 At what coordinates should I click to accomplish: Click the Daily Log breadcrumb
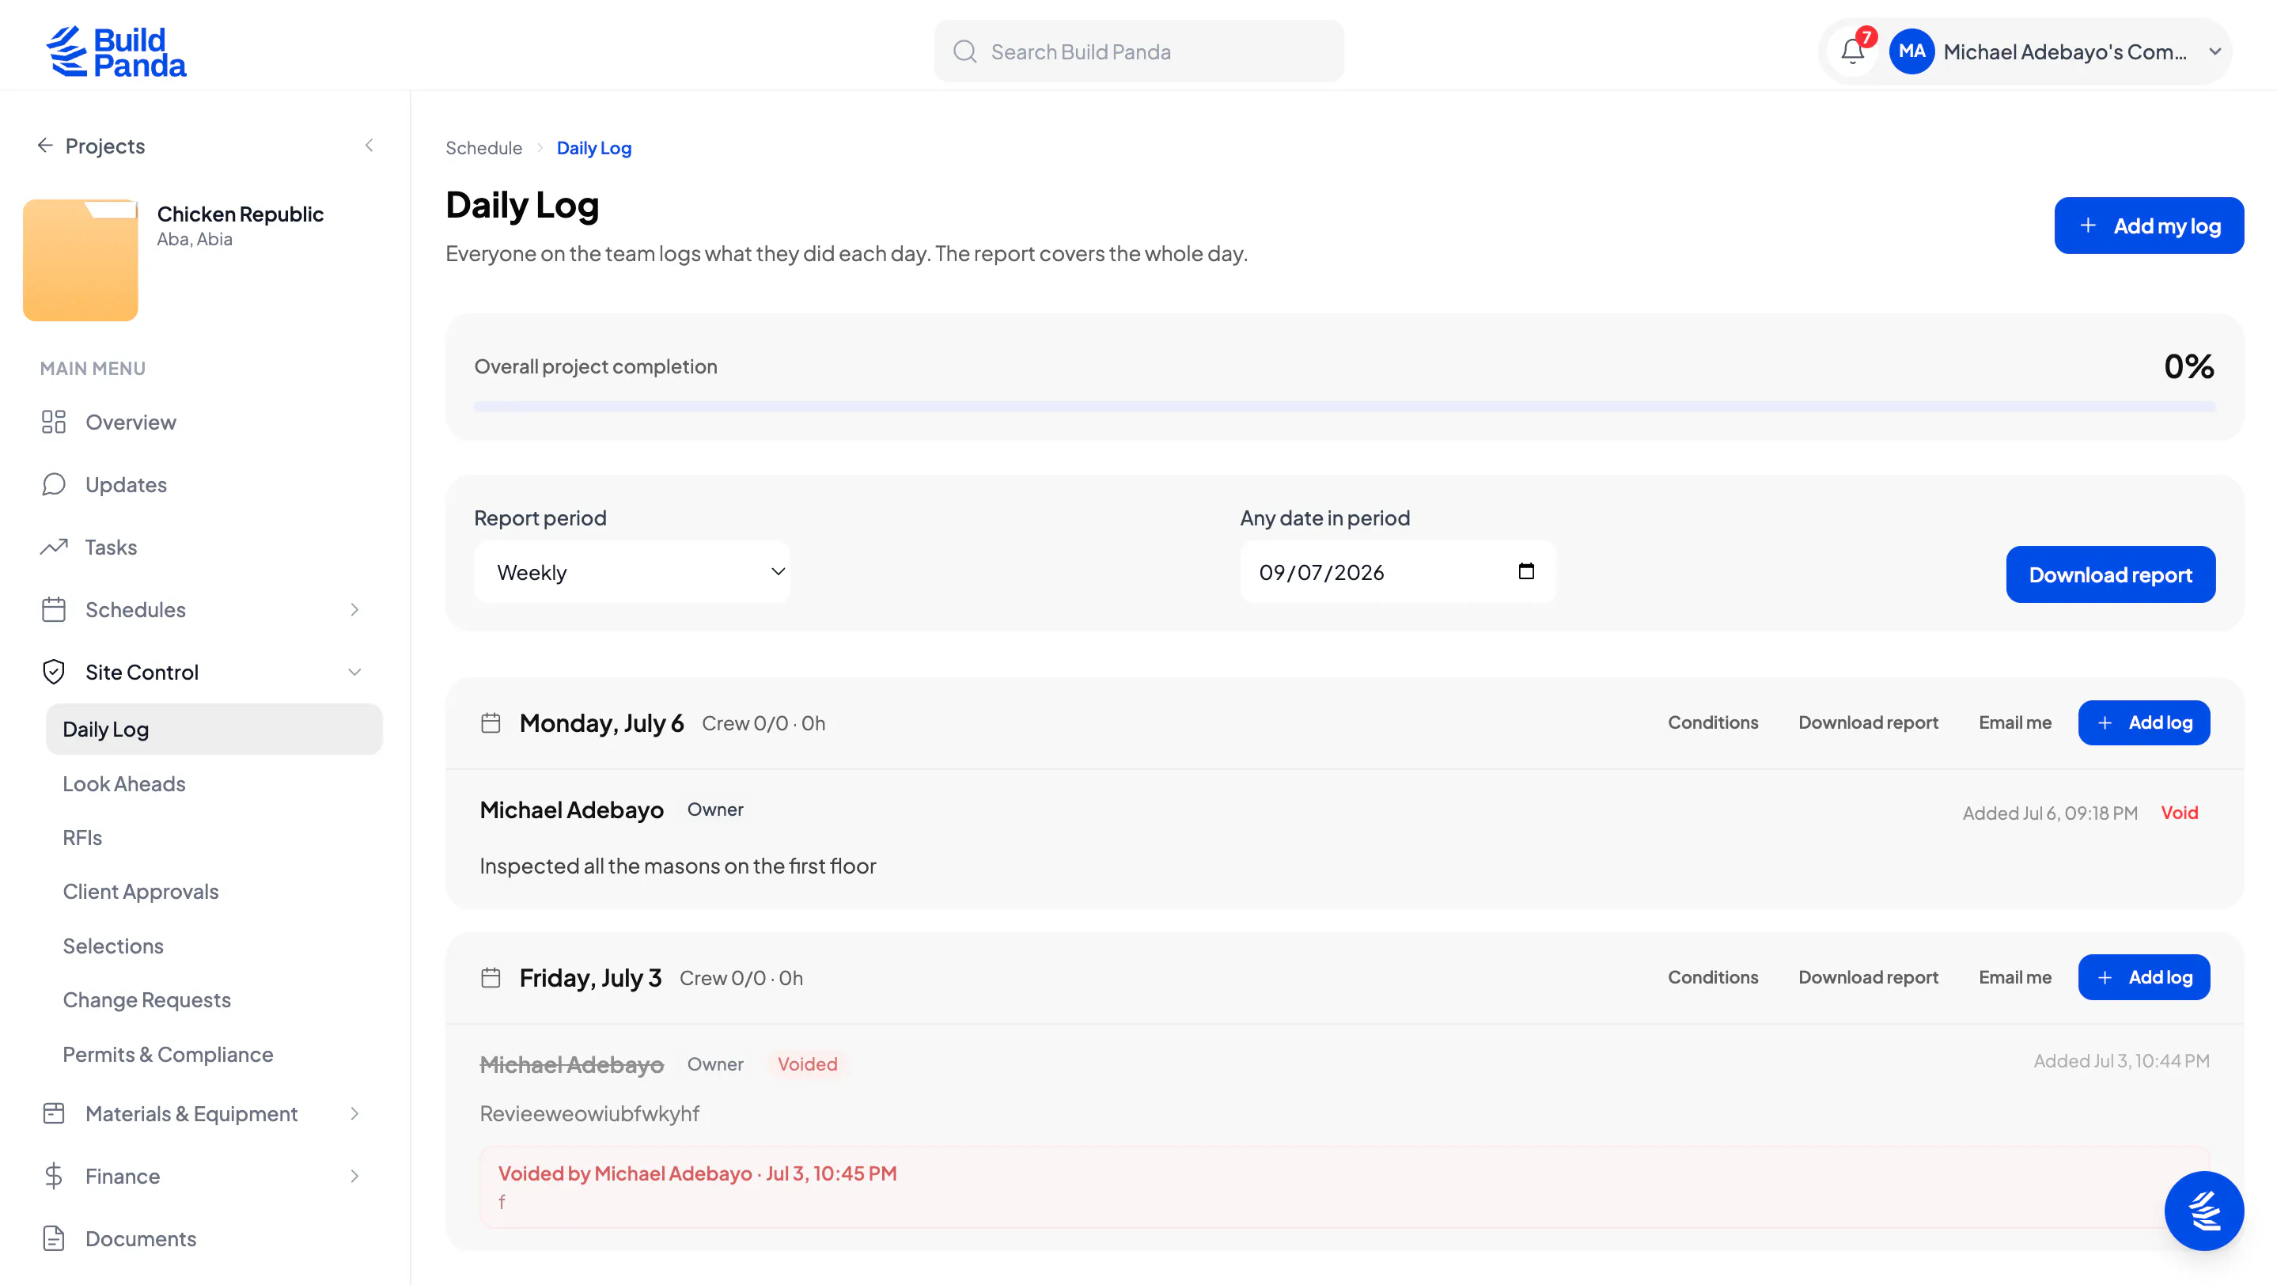point(594,148)
